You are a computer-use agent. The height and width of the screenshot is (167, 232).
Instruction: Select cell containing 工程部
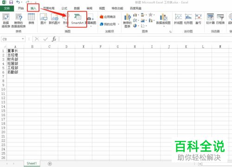15,68
